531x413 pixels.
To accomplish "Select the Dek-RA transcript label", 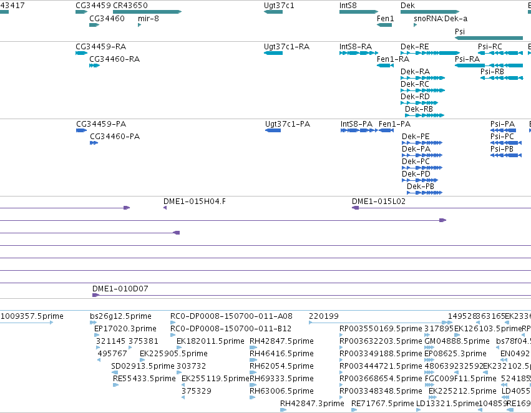I will (415, 71).
